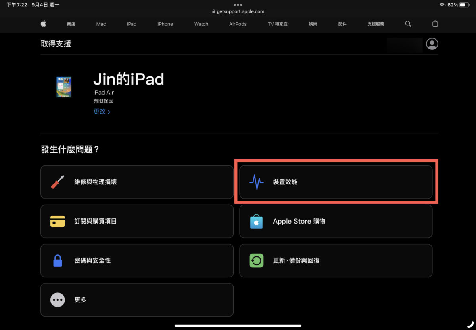The width and height of the screenshot is (476, 330).
Task: Tap the 9月4日 週一 date
Action: click(x=46, y=5)
